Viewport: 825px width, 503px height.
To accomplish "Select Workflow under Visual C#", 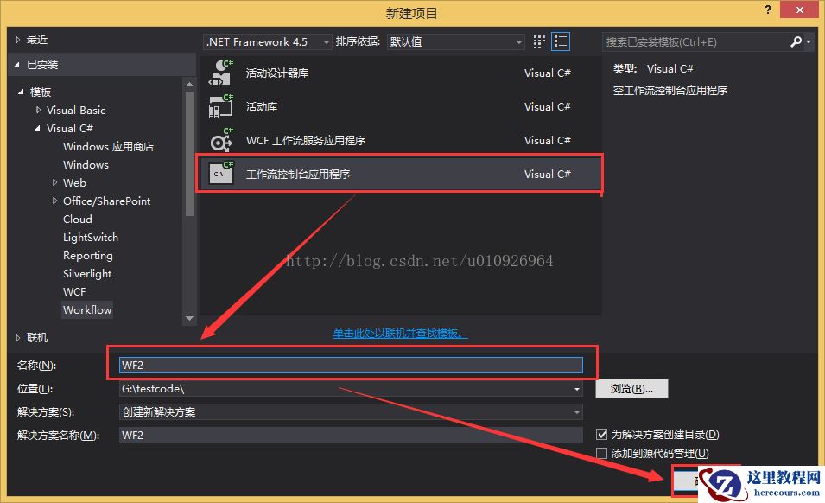I will (x=86, y=309).
